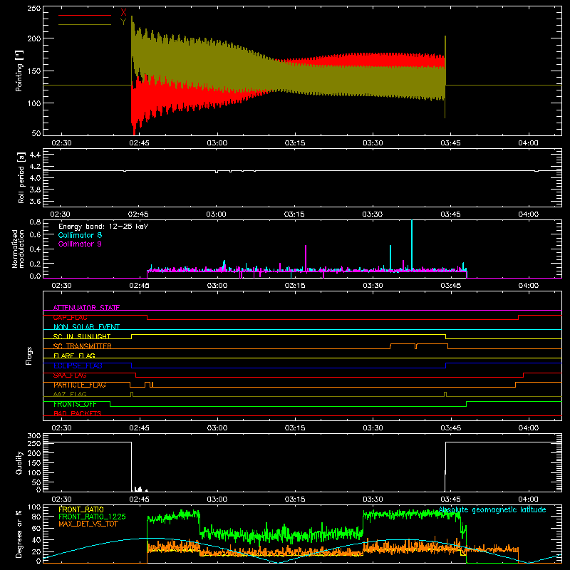Click the tall magenta spike after 03:15
570x570 pixels.
tap(306, 258)
